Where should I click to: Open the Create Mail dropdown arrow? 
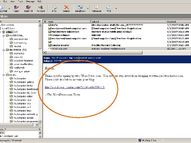pos(9,8)
